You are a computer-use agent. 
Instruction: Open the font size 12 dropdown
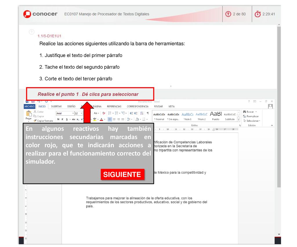82,113
